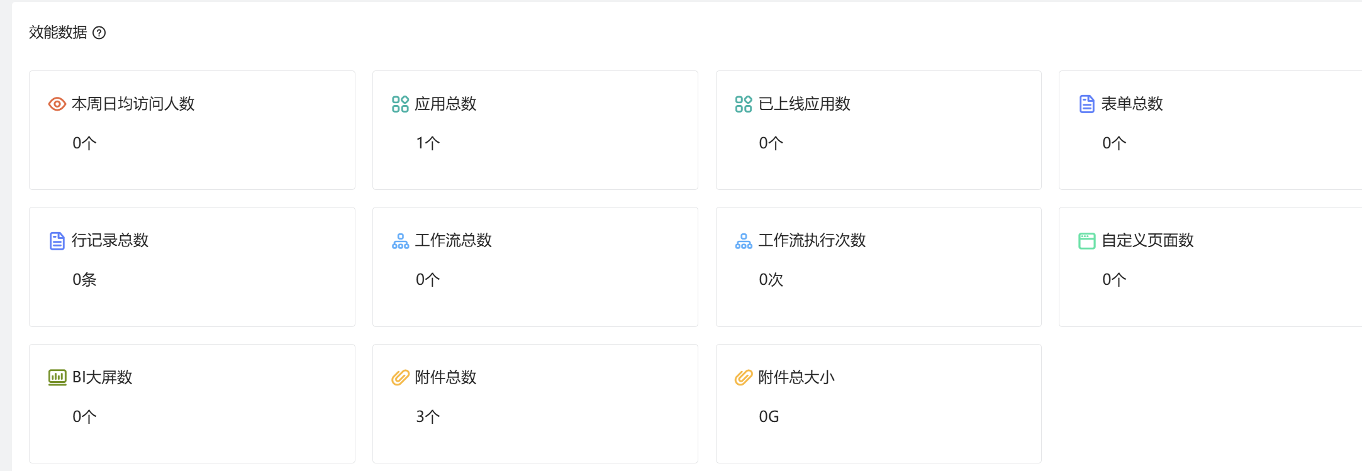
Task: Open the help tooltip beside 效能数据
Action: [x=100, y=32]
